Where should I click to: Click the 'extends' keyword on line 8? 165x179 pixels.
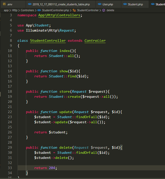pyautogui.click(x=75, y=41)
